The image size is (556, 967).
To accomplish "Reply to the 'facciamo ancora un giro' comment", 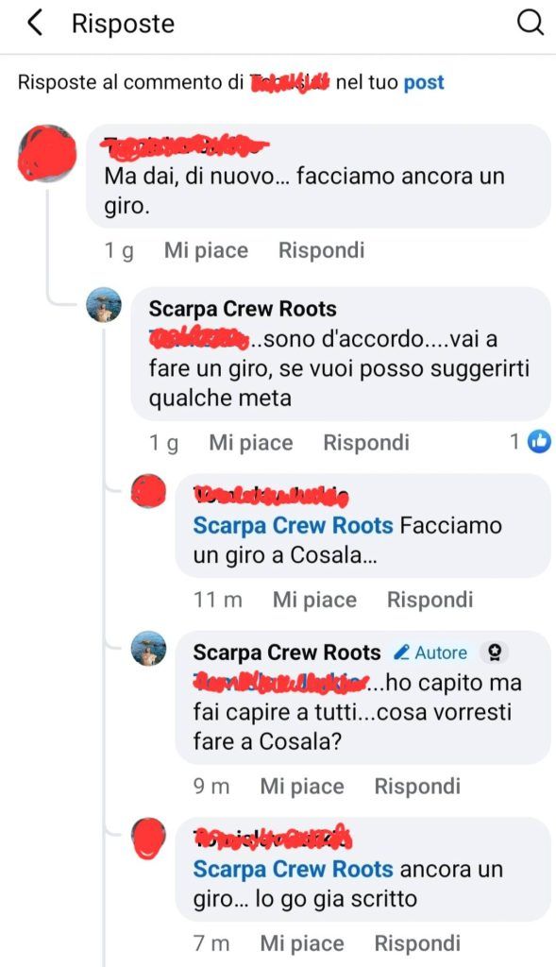I will pos(321,250).
